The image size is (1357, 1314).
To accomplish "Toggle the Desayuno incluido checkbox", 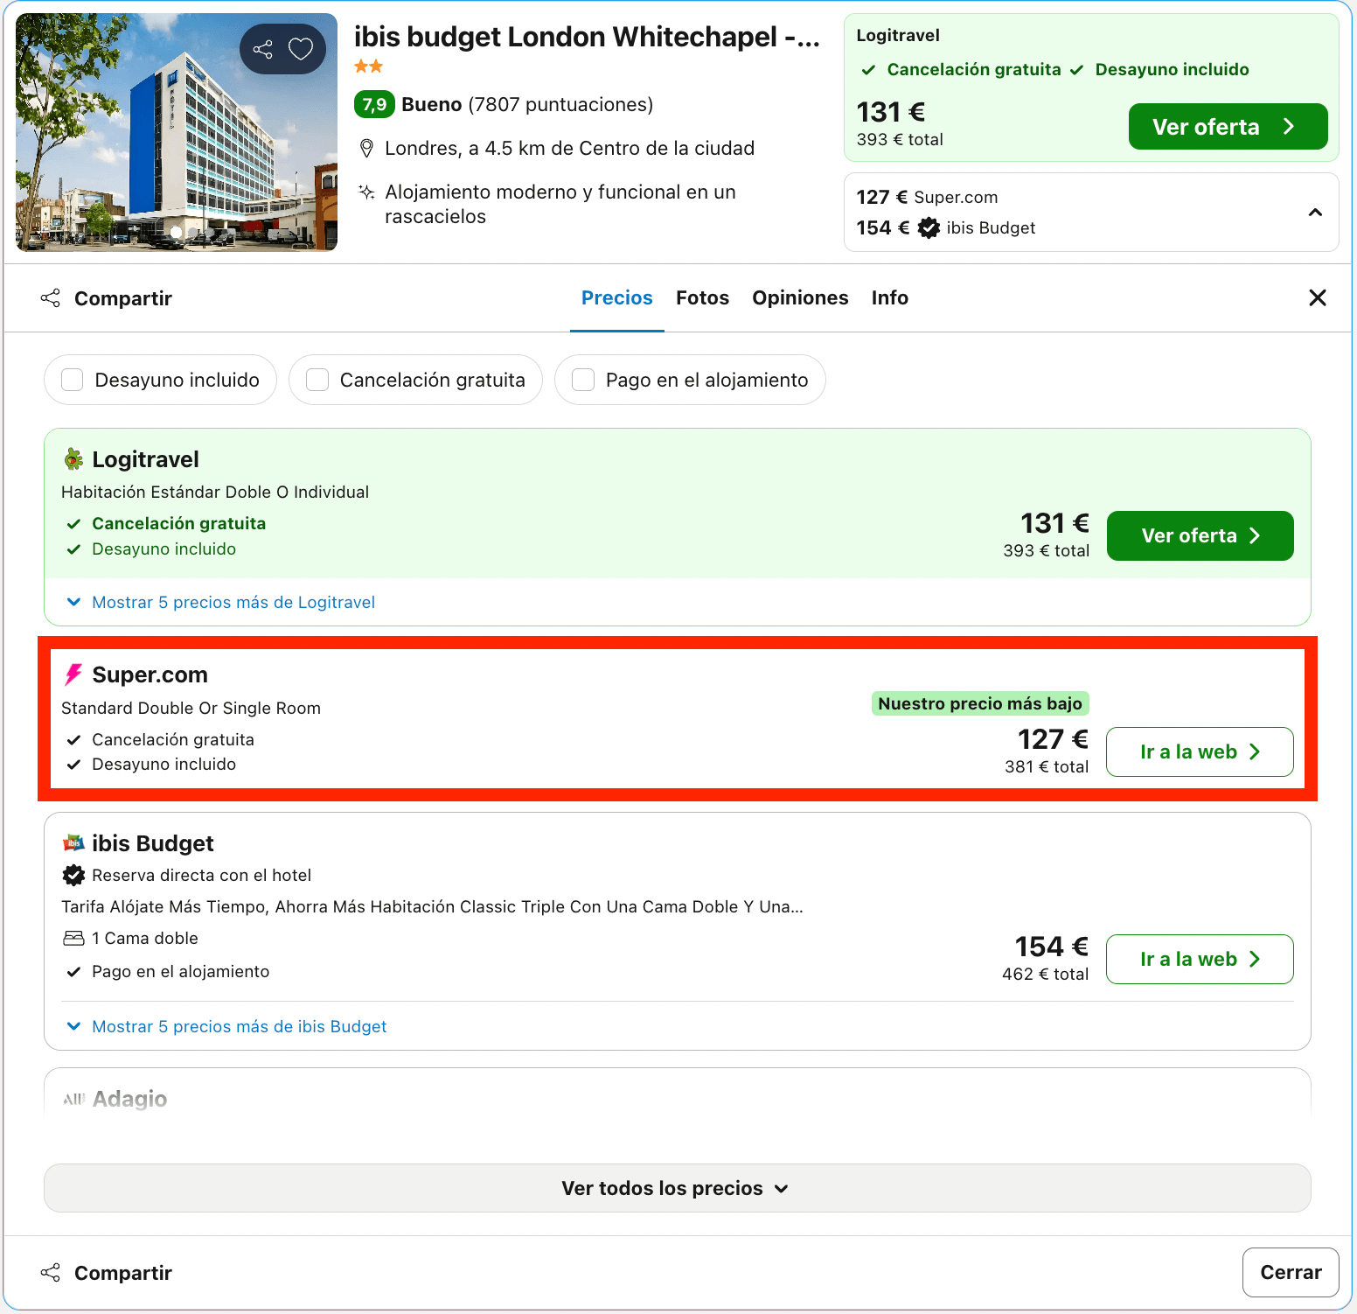I will [x=73, y=380].
